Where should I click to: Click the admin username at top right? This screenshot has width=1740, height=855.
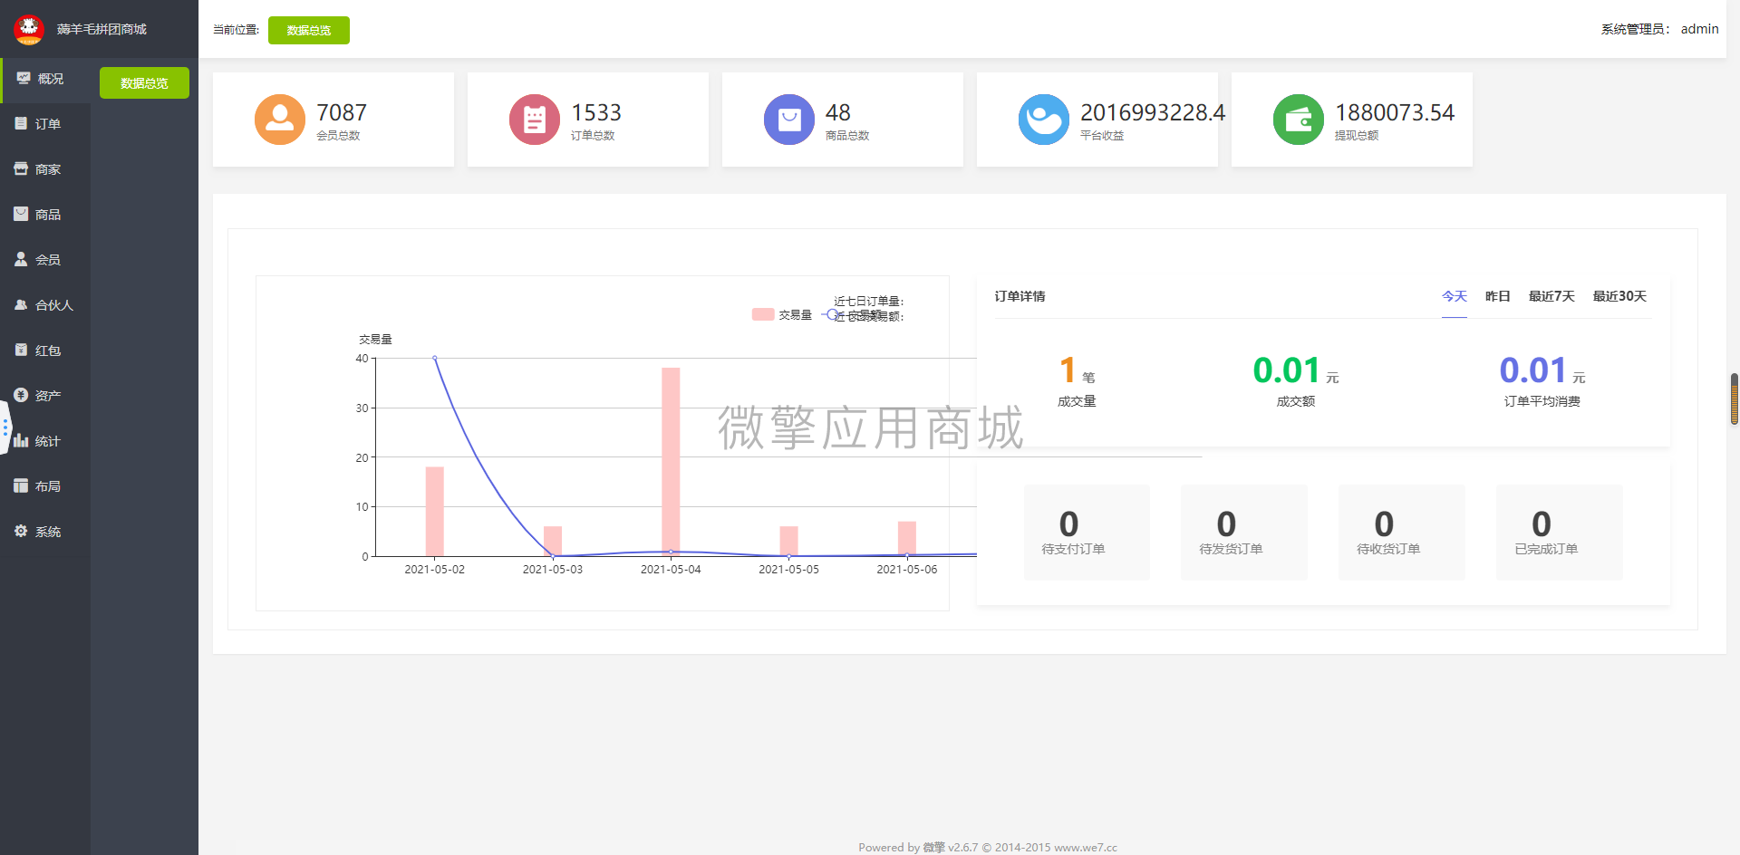click(1699, 29)
